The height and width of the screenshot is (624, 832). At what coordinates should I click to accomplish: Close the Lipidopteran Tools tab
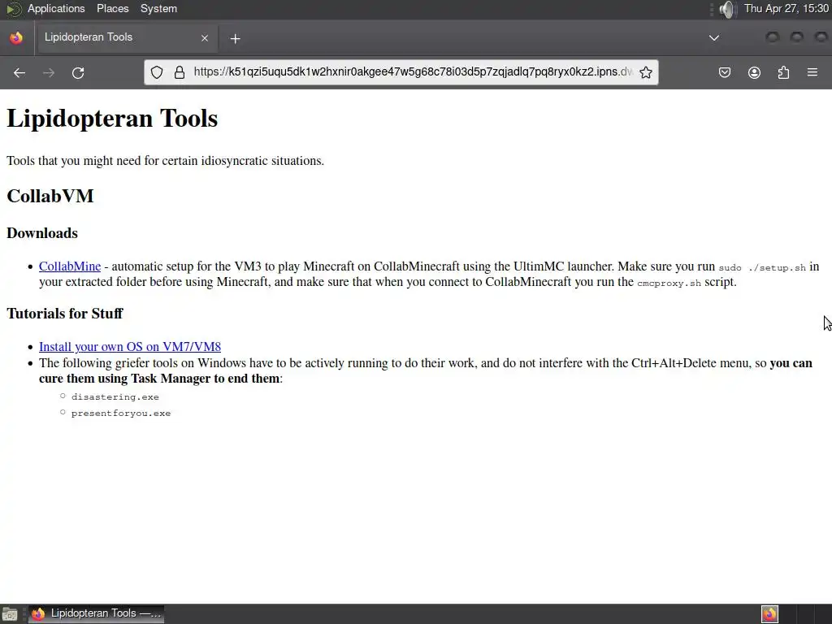tap(204, 37)
